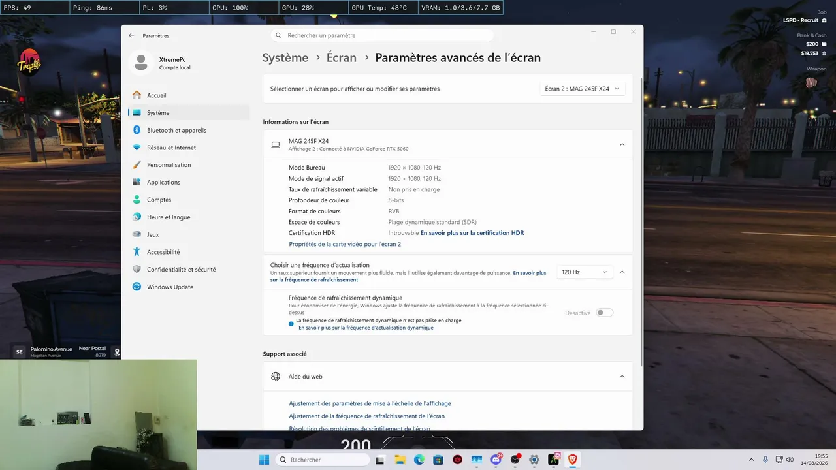The width and height of the screenshot is (836, 470).
Task: Open Personnalisation settings
Action: pos(189,165)
